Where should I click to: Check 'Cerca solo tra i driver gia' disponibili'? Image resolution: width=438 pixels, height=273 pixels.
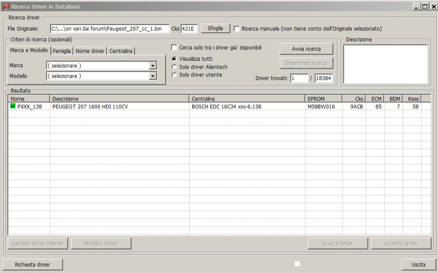pos(174,48)
